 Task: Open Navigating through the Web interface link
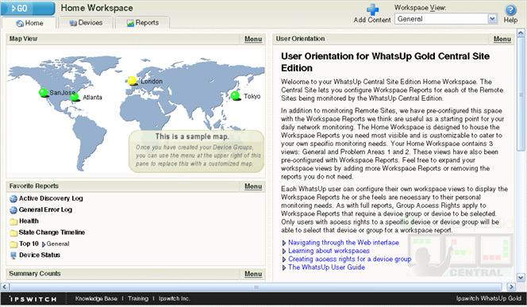[x=344, y=243]
